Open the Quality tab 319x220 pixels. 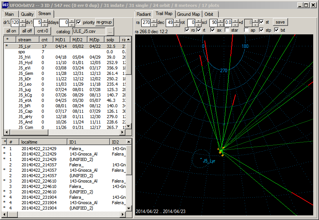coord(27,14)
